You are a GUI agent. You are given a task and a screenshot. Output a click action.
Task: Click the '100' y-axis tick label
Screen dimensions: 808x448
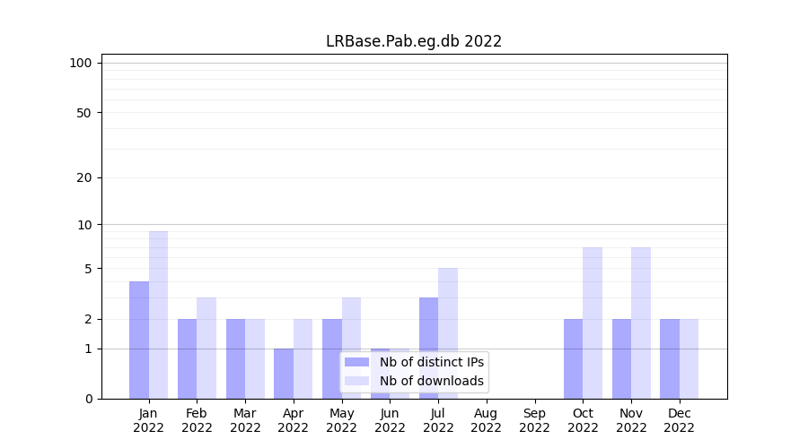tap(81, 63)
